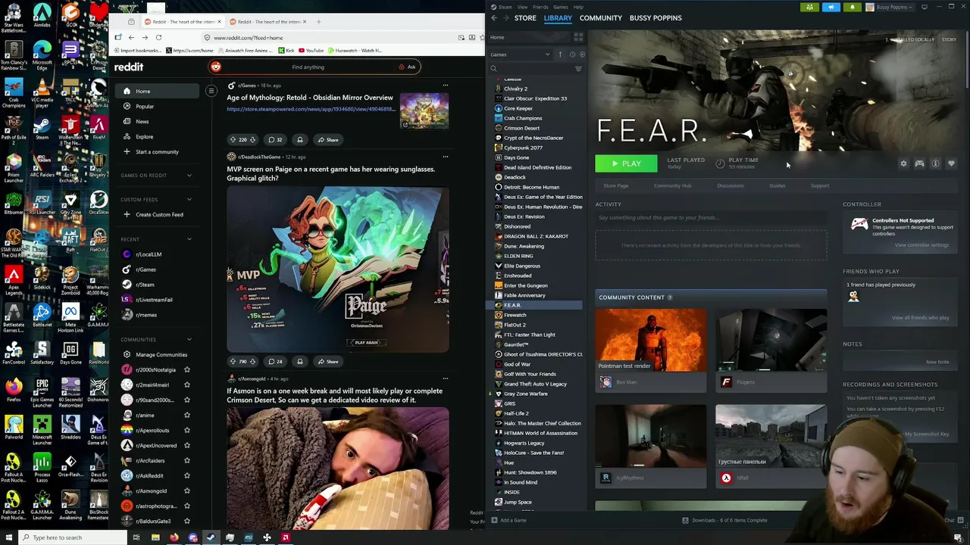Favorite r/anime with its star

click(187, 415)
